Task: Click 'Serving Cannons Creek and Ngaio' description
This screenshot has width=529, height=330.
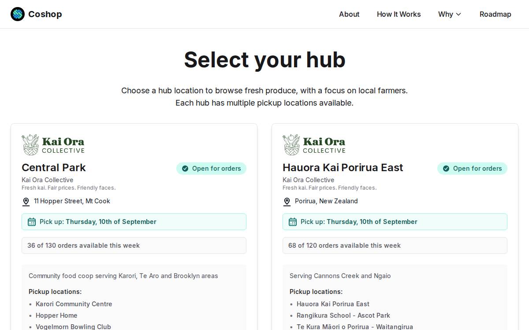Action: click(x=340, y=276)
